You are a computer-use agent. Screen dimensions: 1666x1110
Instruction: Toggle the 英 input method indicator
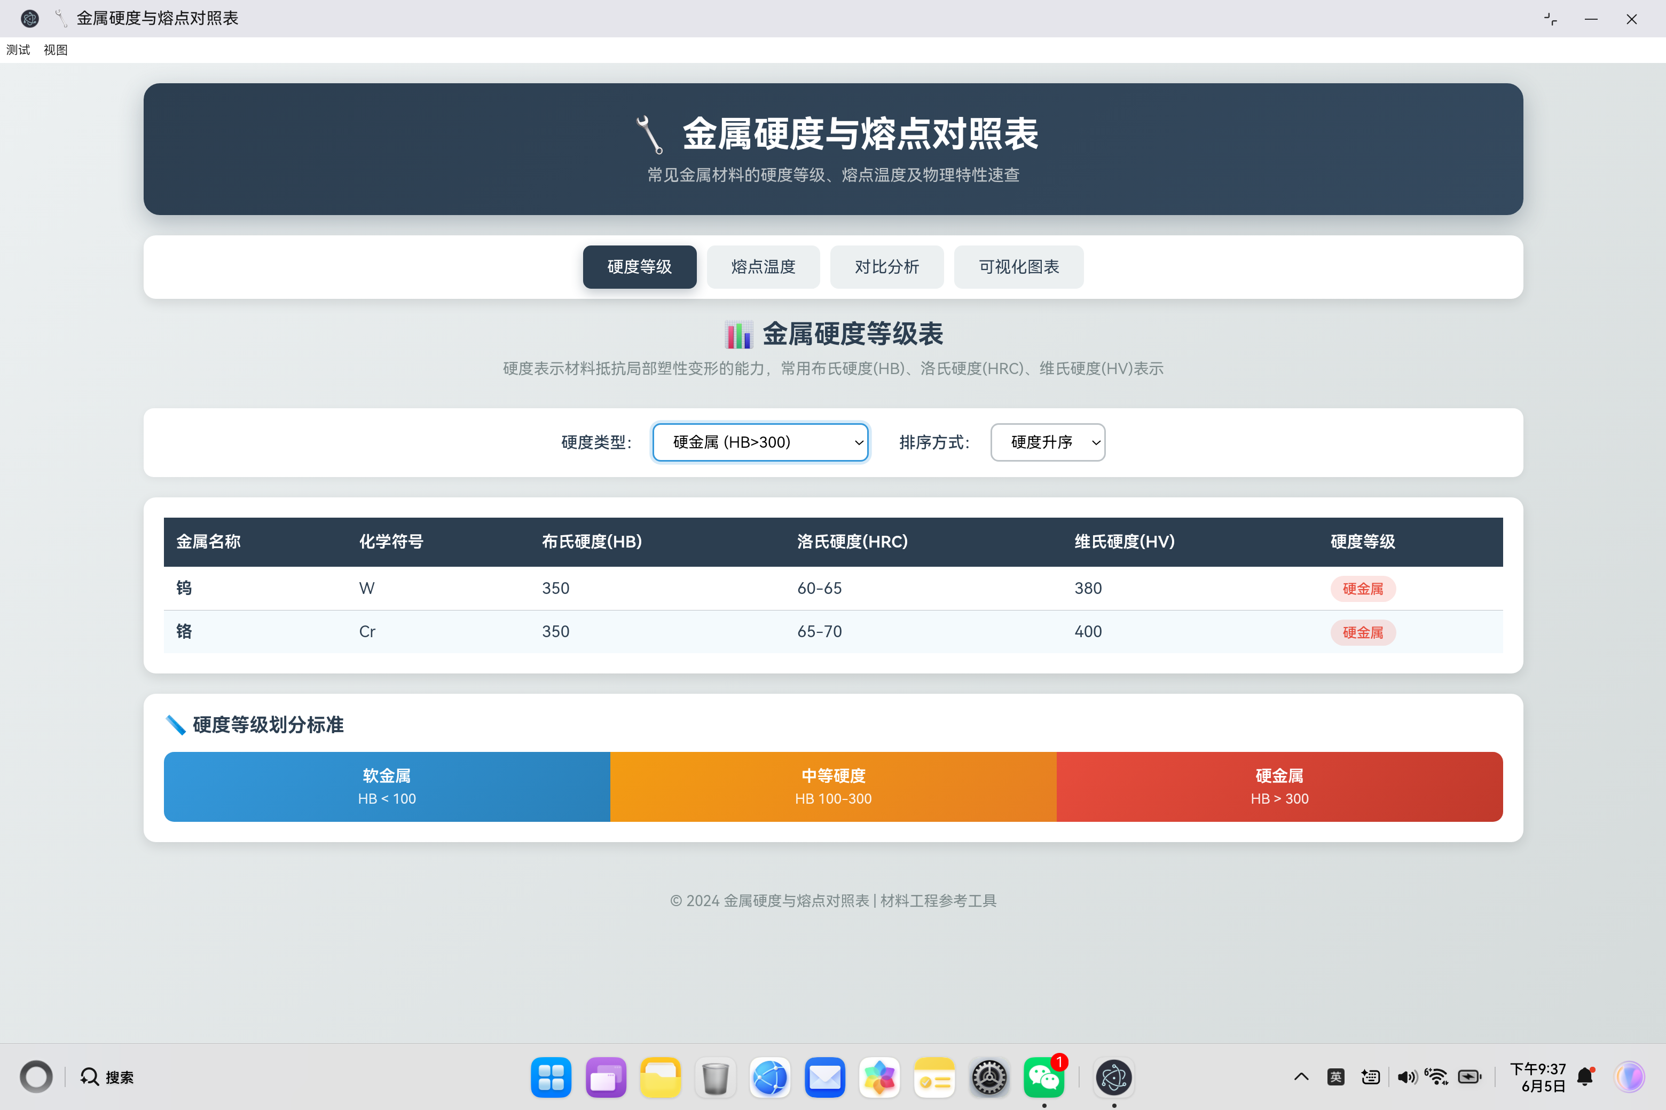1336,1077
